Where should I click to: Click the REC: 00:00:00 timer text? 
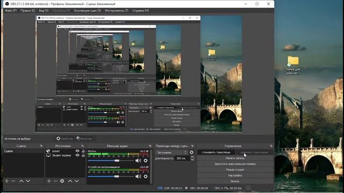[x=199, y=188]
